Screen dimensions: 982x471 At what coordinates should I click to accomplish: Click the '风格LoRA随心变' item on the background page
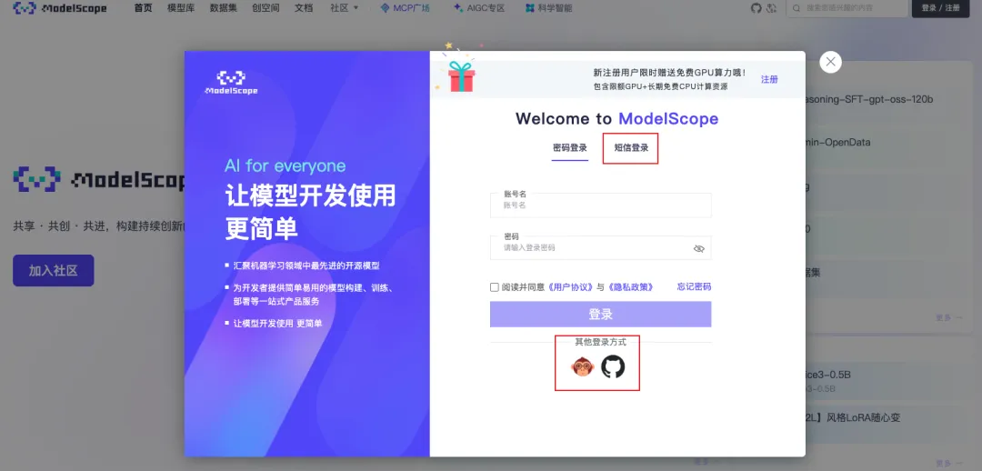pyautogui.click(x=864, y=417)
